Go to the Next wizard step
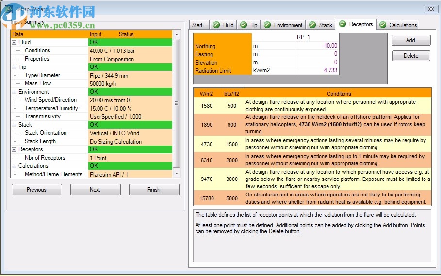 [95, 190]
